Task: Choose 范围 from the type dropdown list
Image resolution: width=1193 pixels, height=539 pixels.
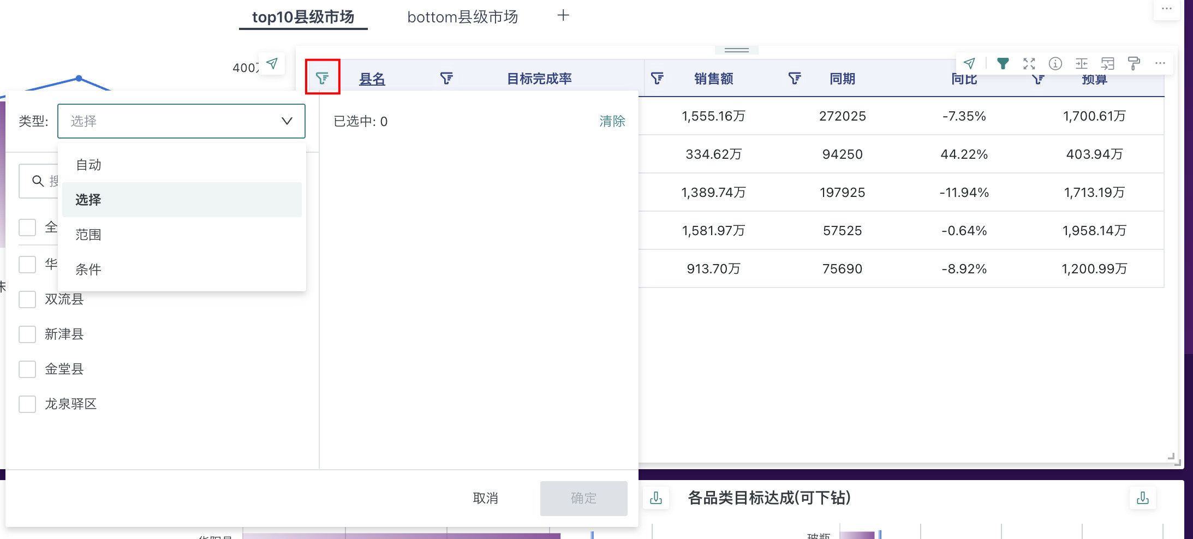Action: tap(88, 235)
